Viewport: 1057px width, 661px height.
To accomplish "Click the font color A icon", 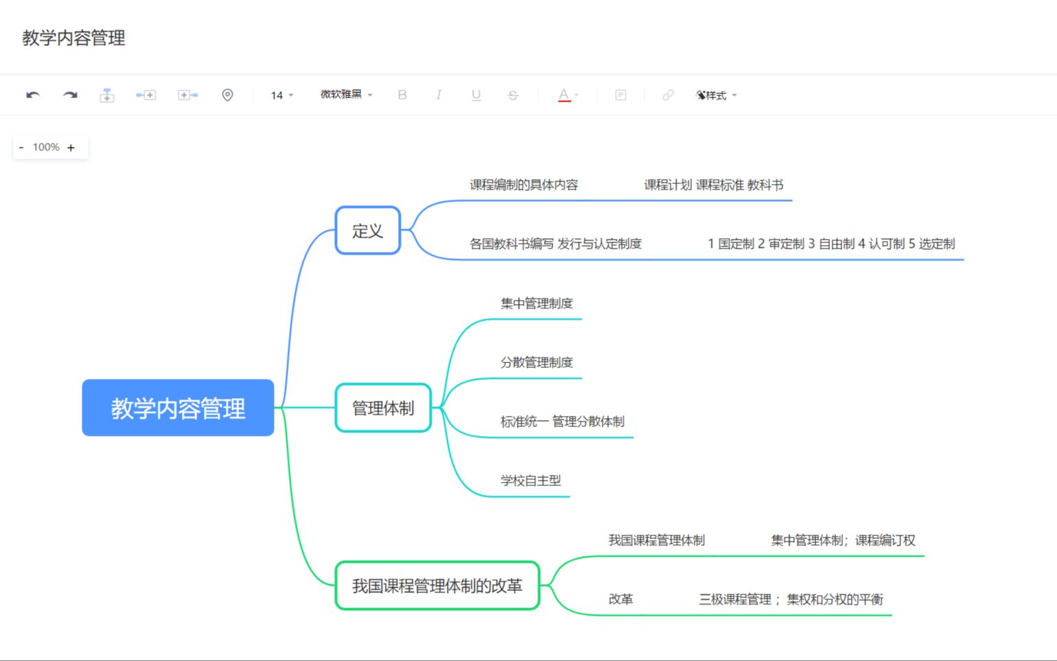I will [x=564, y=95].
